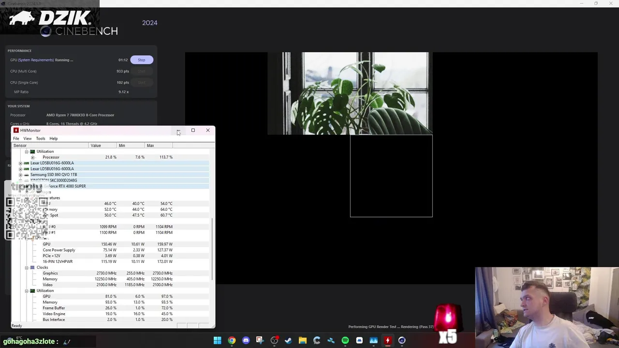The width and height of the screenshot is (619, 348).
Task: Maximize the HWMonitor window
Action: tap(193, 130)
